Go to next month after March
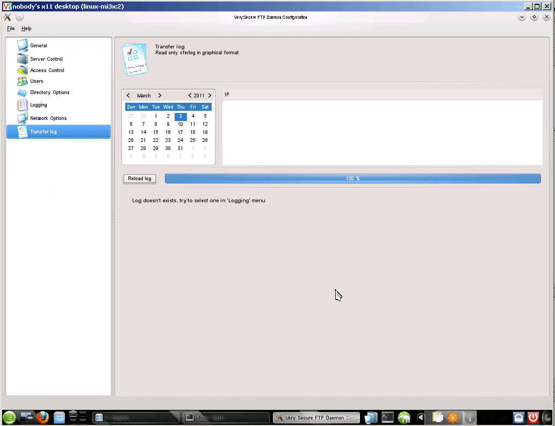Image resolution: width=555 pixels, height=426 pixels. tap(160, 95)
